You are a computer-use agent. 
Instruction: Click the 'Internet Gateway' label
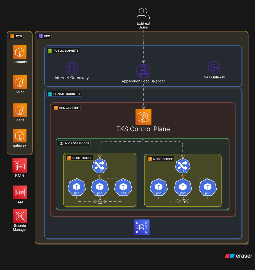point(72,78)
